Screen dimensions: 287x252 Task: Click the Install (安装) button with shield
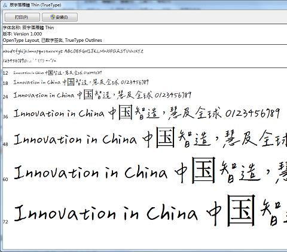click(60, 17)
